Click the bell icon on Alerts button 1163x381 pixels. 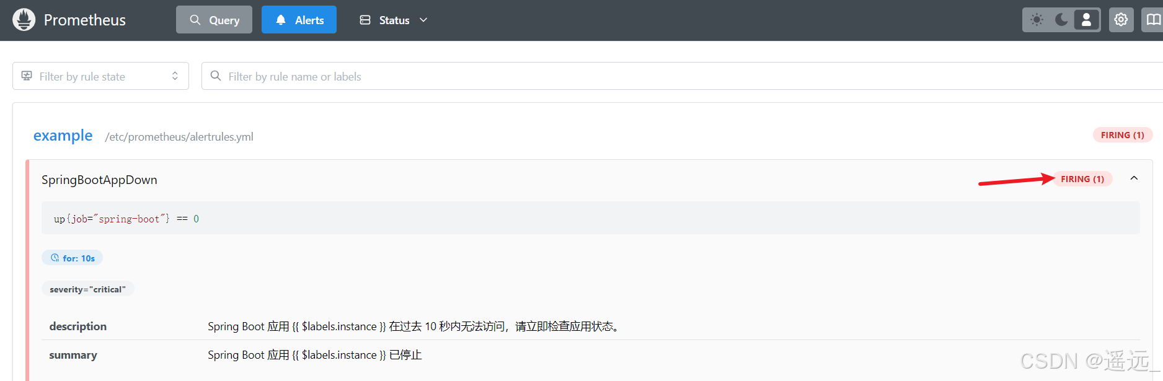click(281, 20)
